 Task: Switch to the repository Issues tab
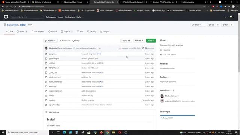click(22, 31)
